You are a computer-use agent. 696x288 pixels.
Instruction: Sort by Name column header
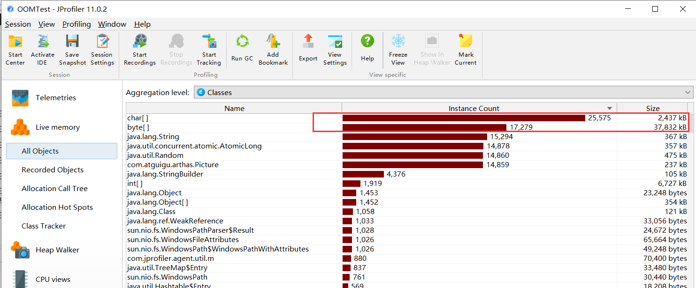click(234, 108)
